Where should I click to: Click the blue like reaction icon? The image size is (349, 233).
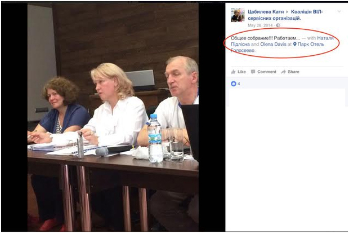[x=233, y=83]
